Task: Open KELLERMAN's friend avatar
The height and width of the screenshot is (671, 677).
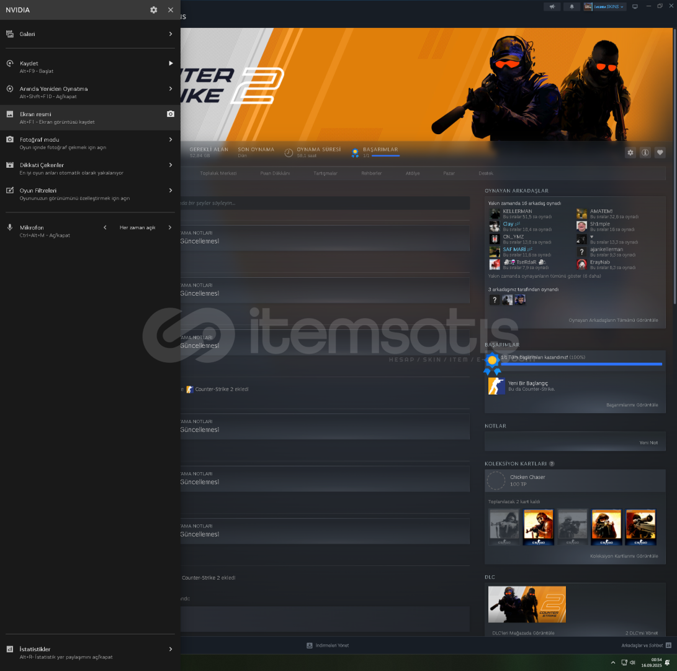Action: point(495,214)
